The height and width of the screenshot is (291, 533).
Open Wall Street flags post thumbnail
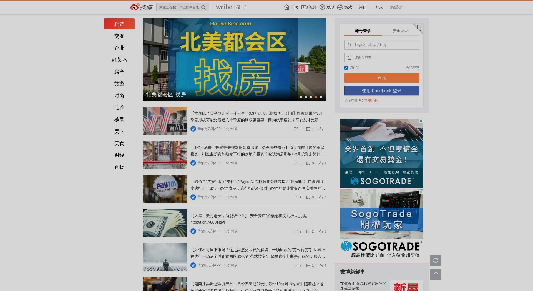165,121
